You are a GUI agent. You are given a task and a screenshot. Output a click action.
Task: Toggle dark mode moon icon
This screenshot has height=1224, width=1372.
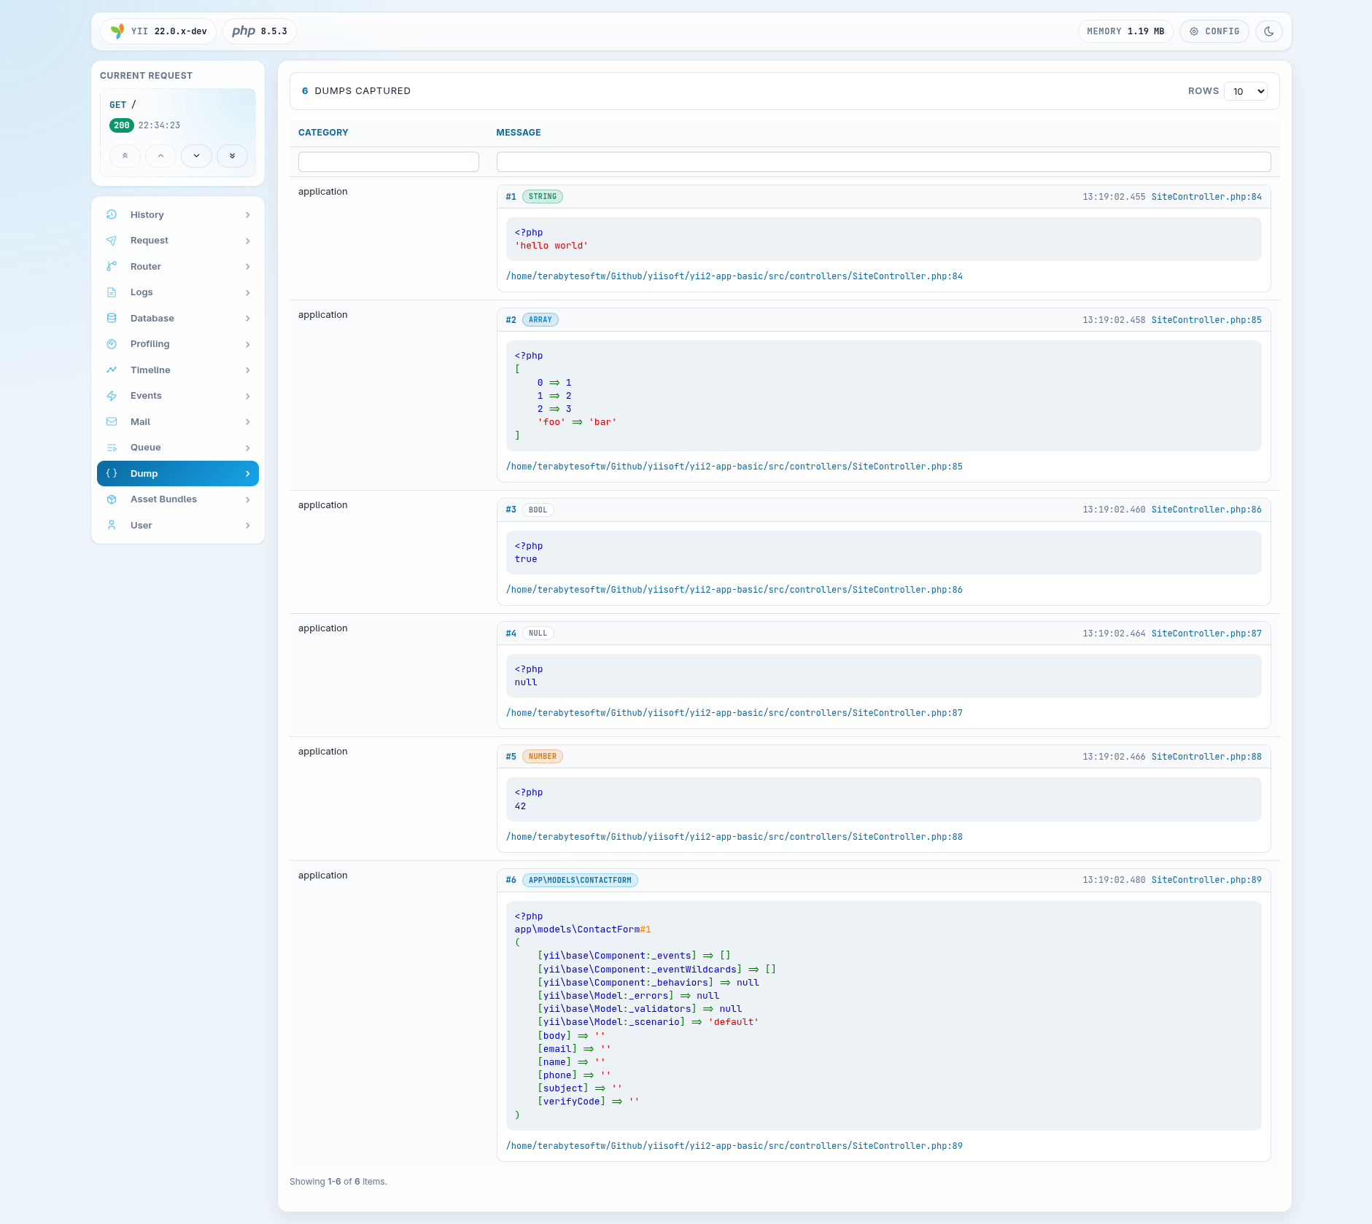click(x=1269, y=31)
